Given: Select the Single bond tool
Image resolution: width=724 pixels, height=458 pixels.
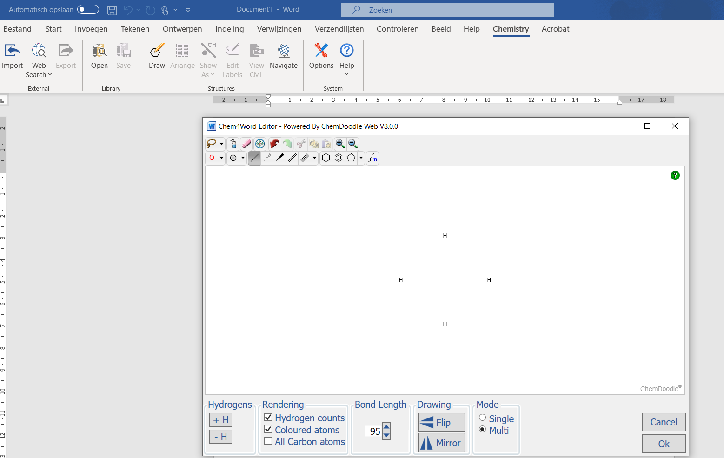Looking at the screenshot, I should tap(254, 158).
